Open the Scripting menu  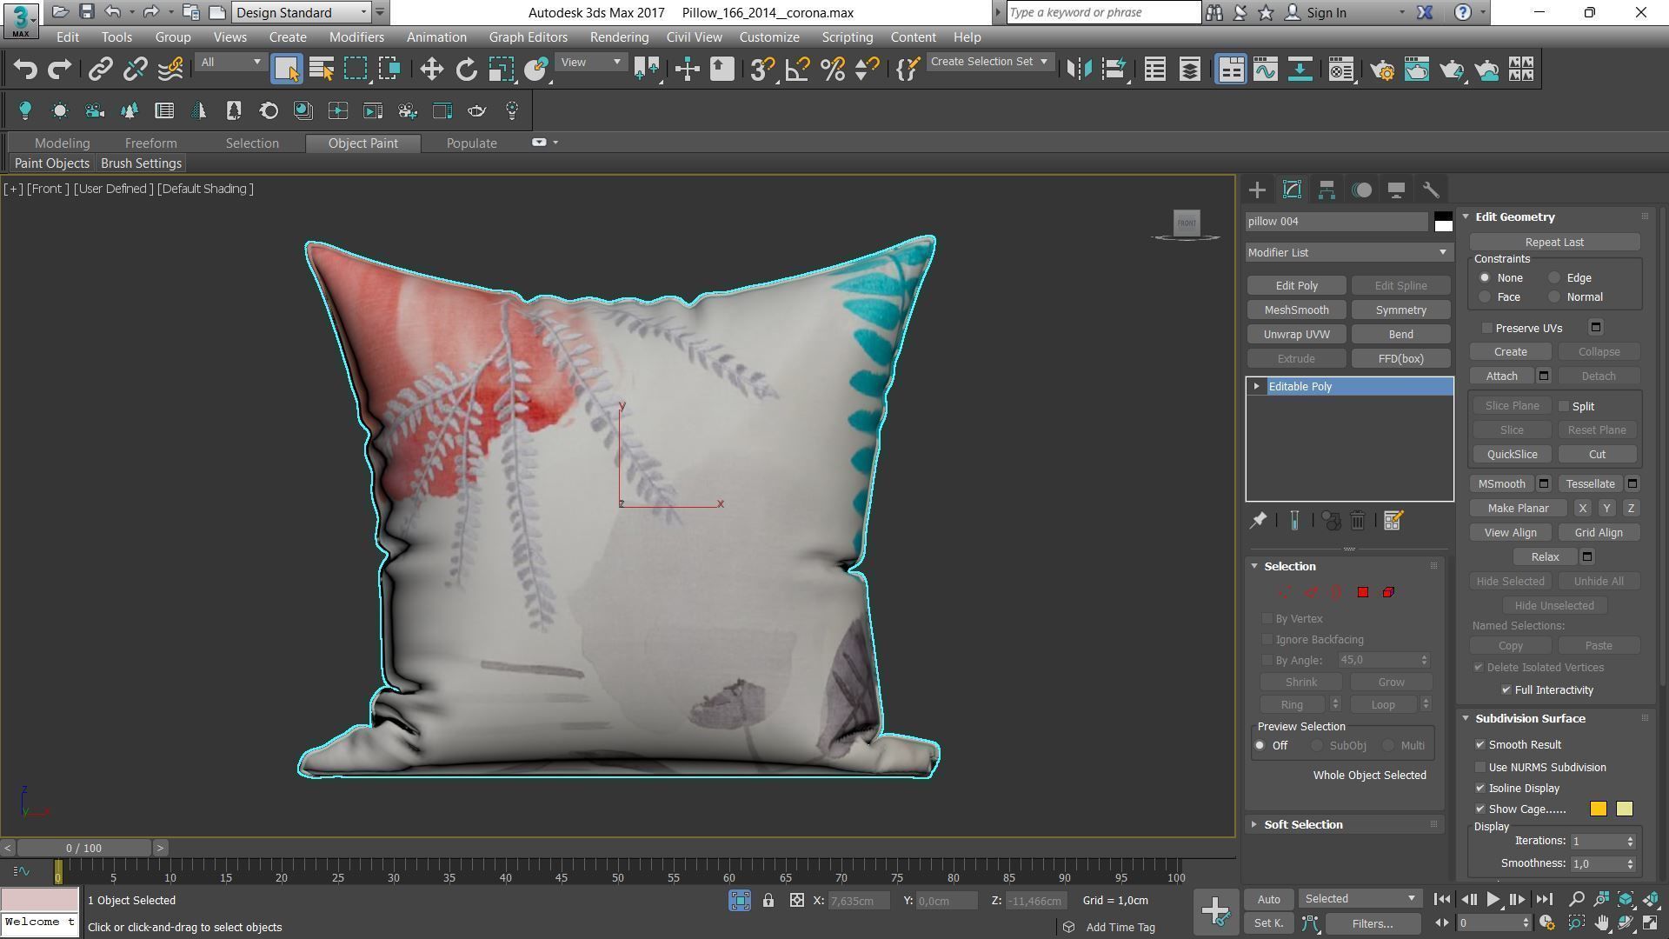click(847, 37)
